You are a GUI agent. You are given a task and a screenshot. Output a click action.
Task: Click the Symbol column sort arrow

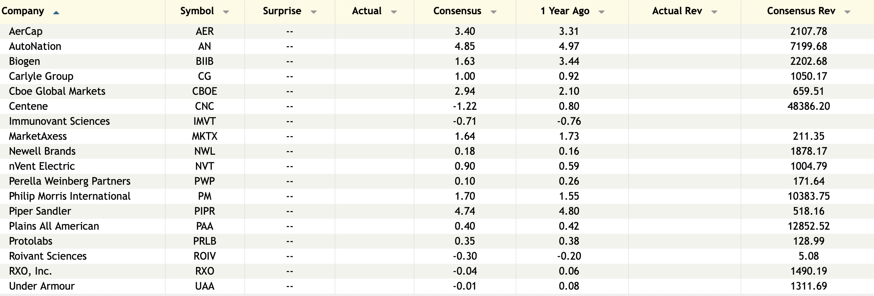tap(226, 12)
